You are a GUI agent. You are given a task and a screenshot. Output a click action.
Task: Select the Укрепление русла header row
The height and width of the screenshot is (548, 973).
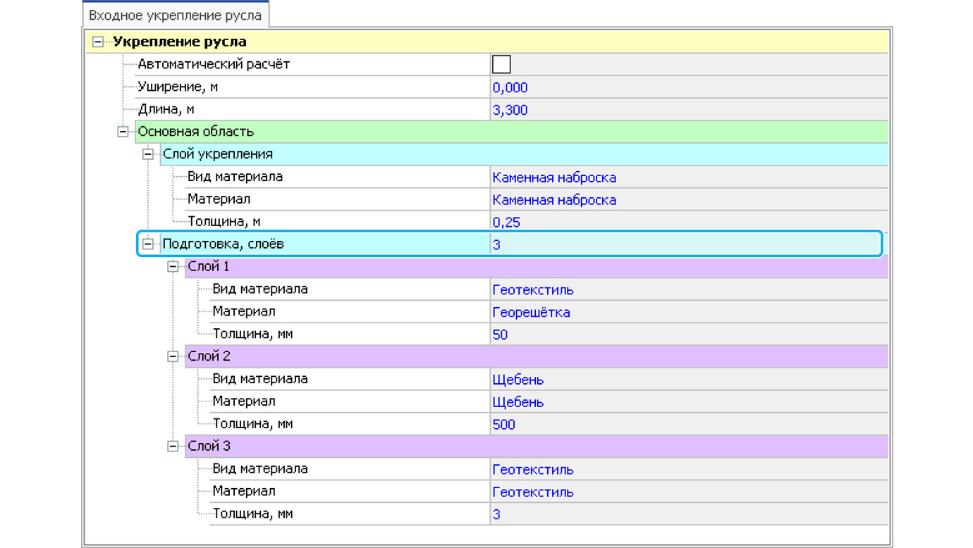[488, 42]
